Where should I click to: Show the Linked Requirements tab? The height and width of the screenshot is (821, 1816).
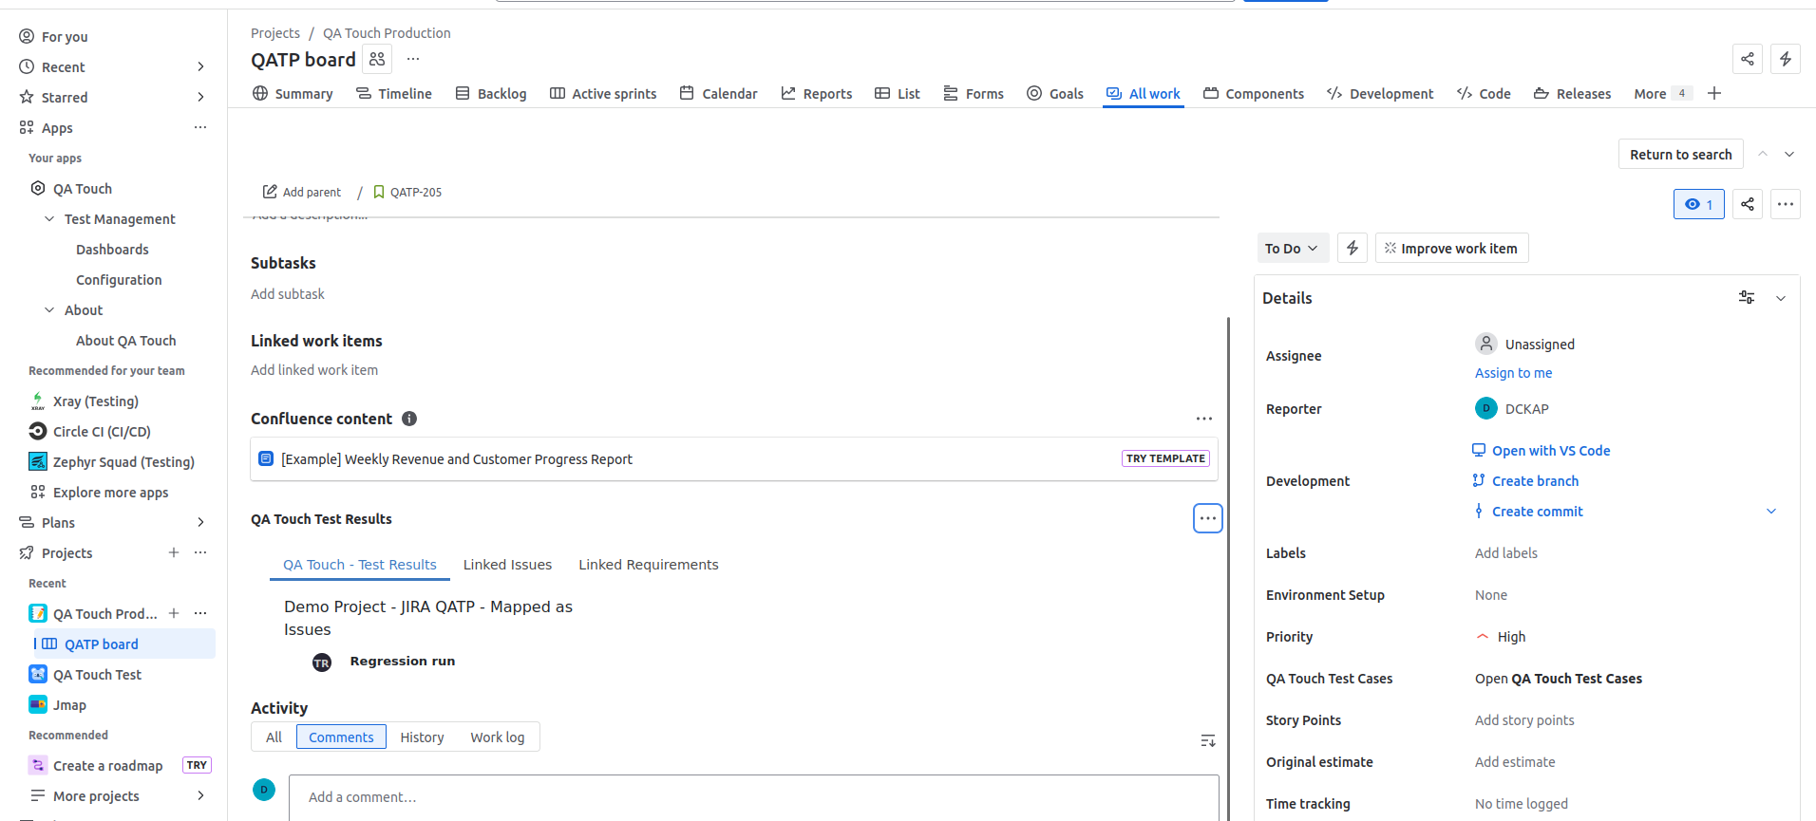649,565
